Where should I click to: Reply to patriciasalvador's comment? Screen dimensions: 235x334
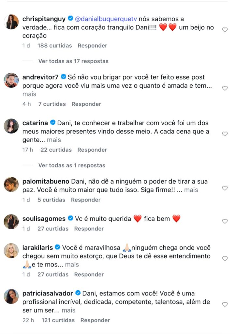coord(95,320)
